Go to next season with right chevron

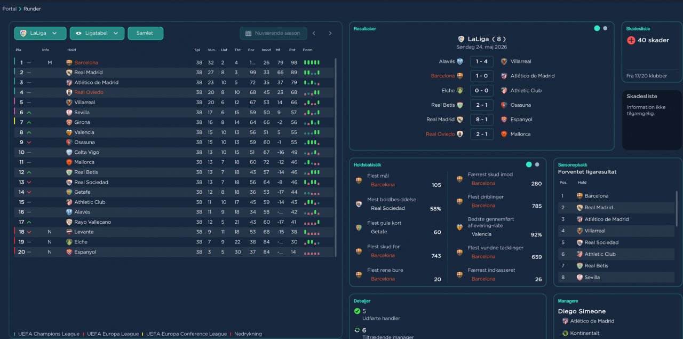(330, 33)
